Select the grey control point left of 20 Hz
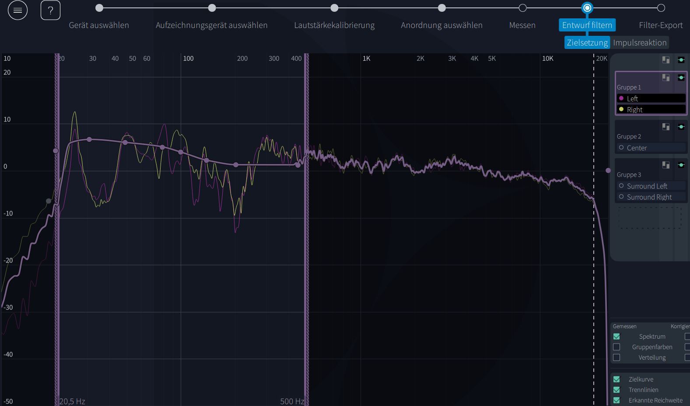The width and height of the screenshot is (690, 406). pyautogui.click(x=49, y=201)
